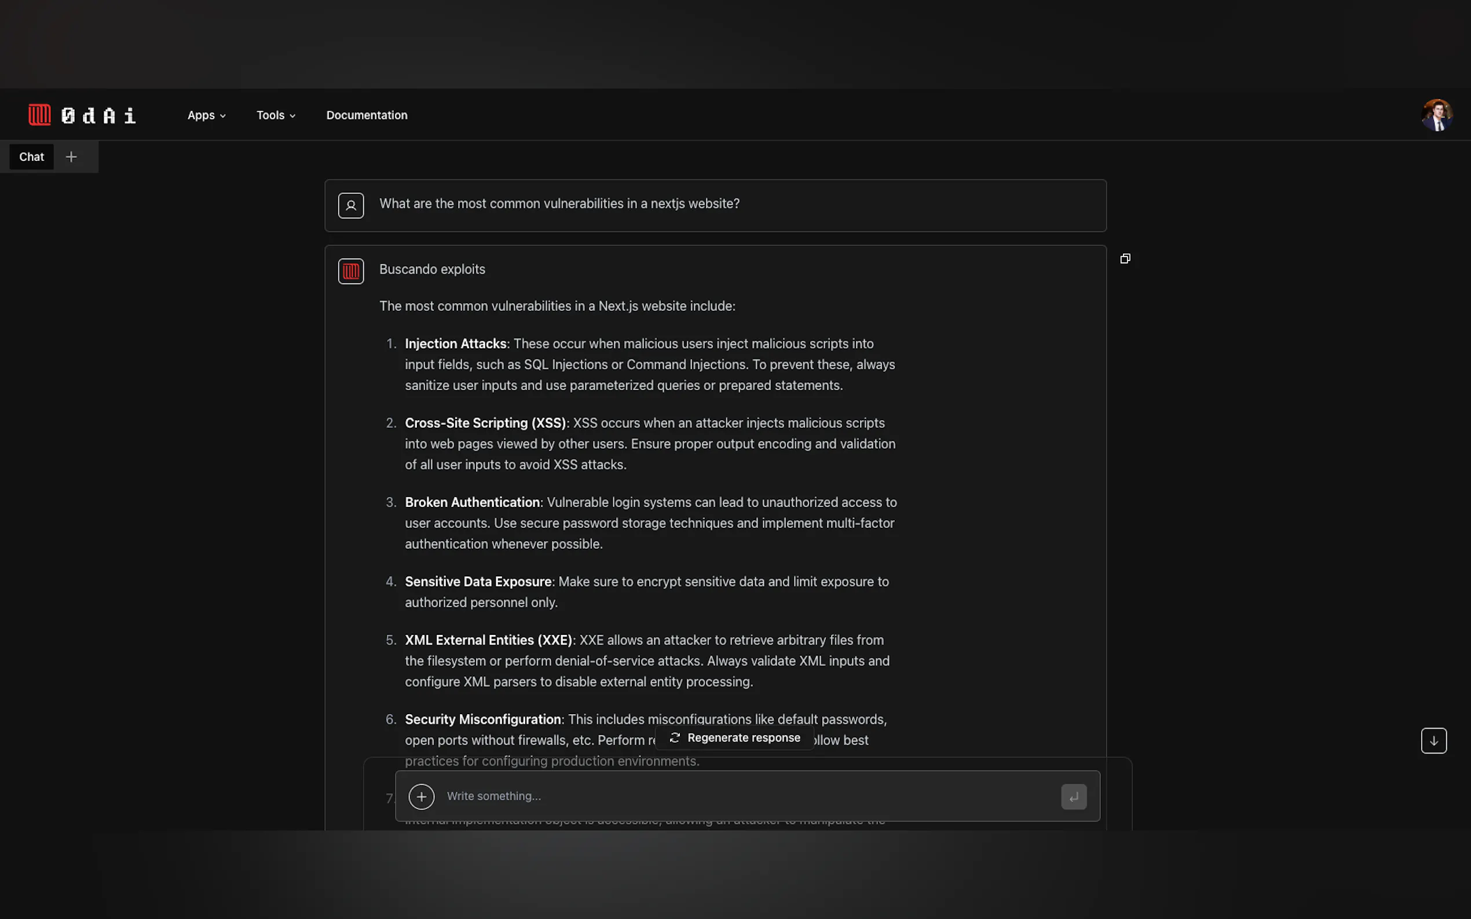Add a new chat tab with plus
This screenshot has height=919, width=1471.
click(71, 157)
